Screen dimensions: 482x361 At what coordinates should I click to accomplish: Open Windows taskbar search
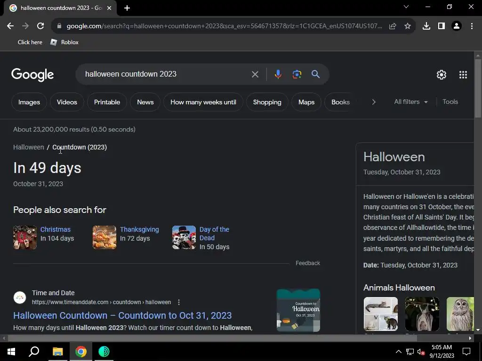34,352
